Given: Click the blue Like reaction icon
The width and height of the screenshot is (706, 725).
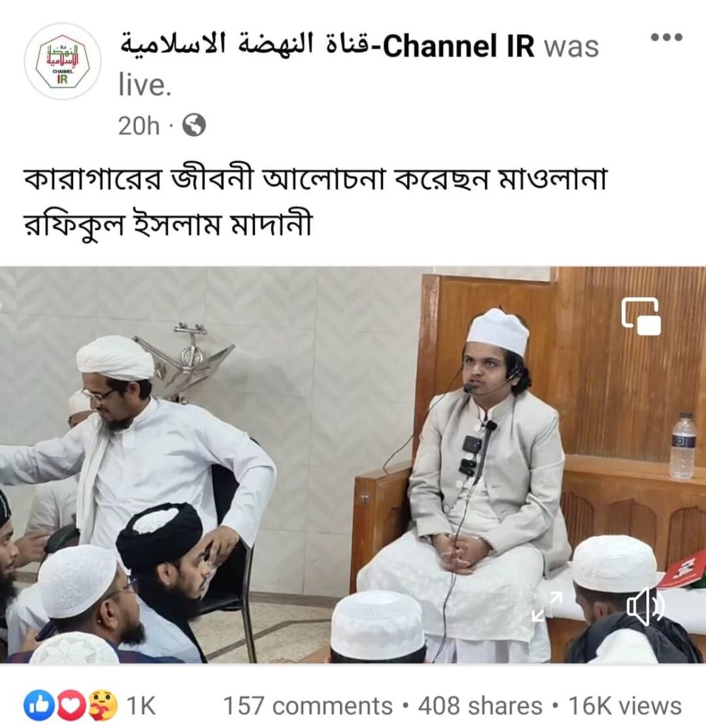Looking at the screenshot, I should point(38,705).
